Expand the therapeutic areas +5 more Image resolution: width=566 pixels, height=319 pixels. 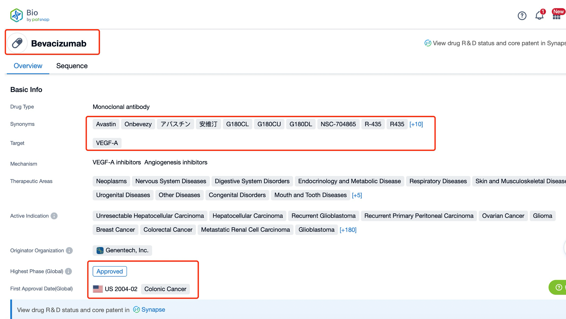tap(357, 195)
